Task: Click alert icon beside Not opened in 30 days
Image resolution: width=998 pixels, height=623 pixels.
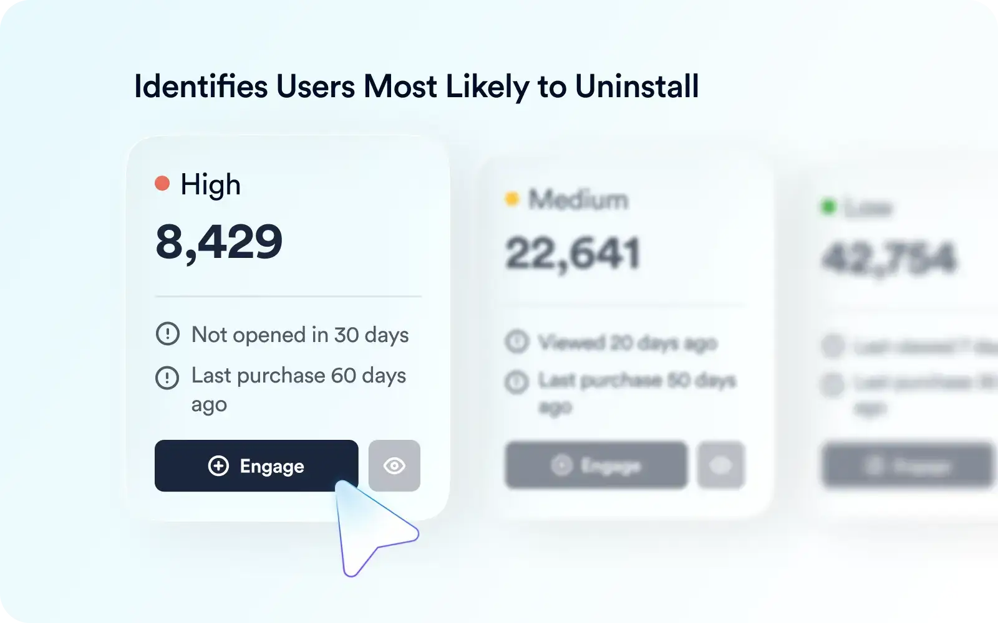Action: click(x=167, y=334)
